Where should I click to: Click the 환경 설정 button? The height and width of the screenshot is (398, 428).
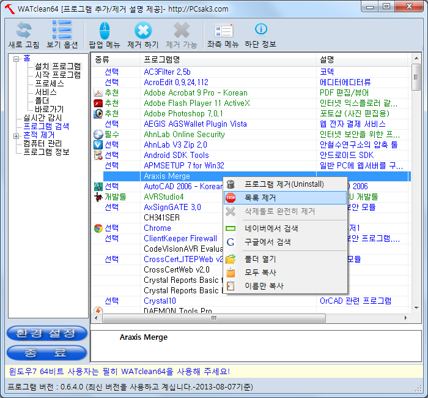(46, 333)
